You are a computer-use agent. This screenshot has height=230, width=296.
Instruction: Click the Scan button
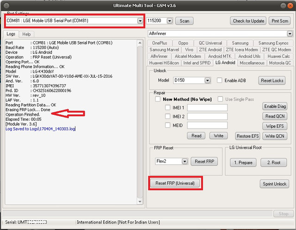pyautogui.click(x=184, y=21)
